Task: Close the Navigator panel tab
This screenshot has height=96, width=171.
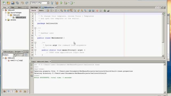Action: click(x=22, y=51)
